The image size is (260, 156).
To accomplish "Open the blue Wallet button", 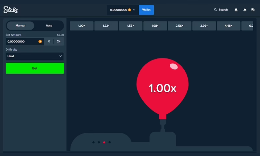I will [146, 10].
